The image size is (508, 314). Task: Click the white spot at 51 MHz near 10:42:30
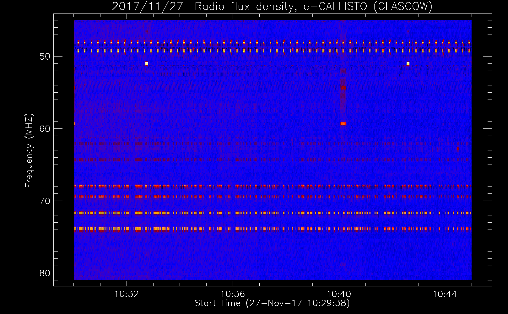pos(408,63)
